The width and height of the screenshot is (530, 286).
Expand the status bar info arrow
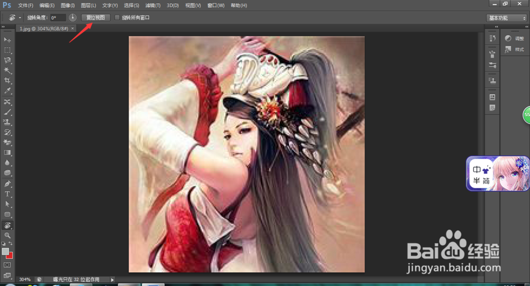(x=112, y=280)
